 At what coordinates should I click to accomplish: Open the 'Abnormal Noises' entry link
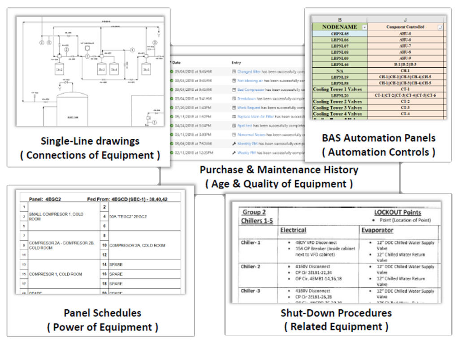(251, 135)
